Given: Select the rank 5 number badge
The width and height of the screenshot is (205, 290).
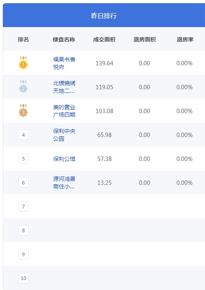Looking at the screenshot, I should click(23, 159).
